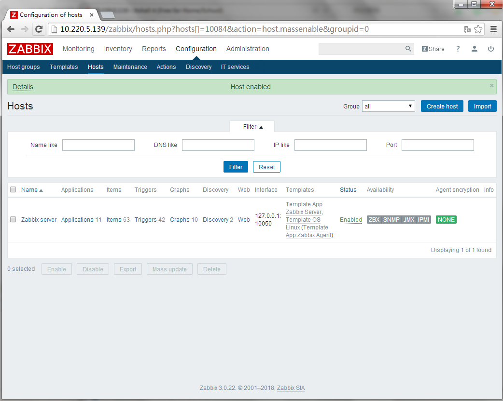
Task: Go to Maintenance submenu
Action: pos(130,67)
